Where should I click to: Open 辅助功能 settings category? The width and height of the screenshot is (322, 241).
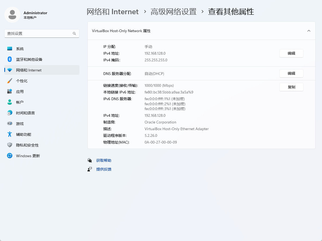[x=42, y=134]
